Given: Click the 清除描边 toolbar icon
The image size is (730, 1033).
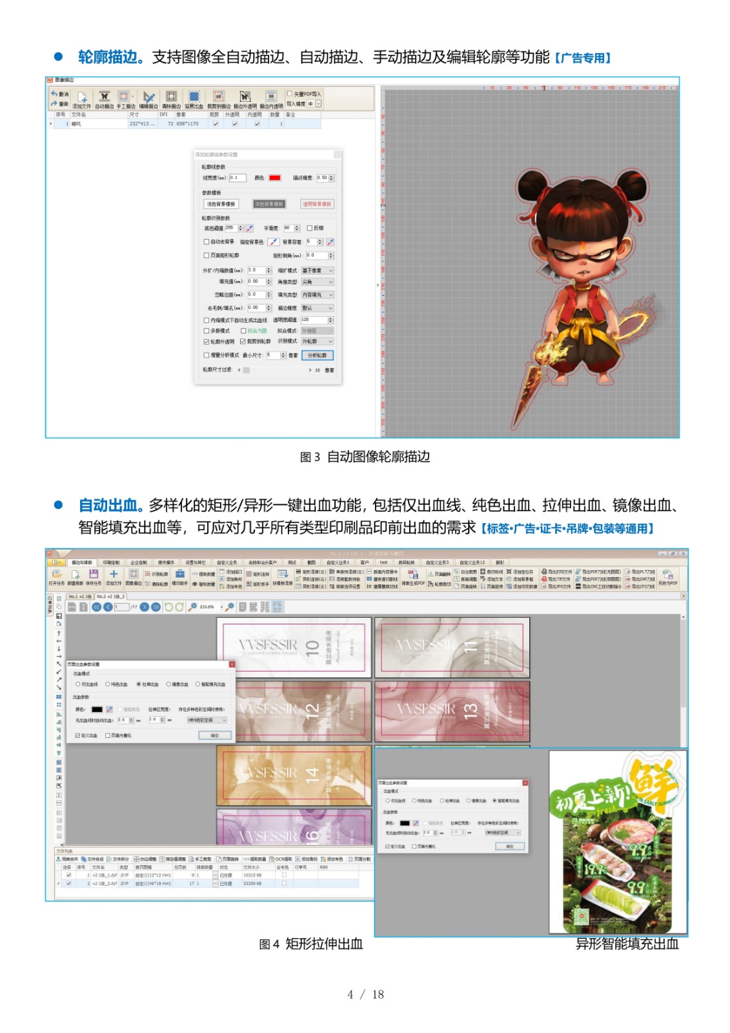Looking at the screenshot, I should pyautogui.click(x=171, y=99).
